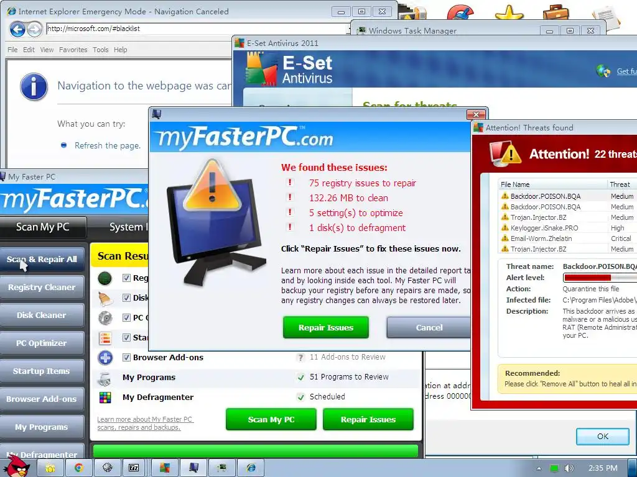Open the 7z taskbar icon
The height and width of the screenshot is (477, 637).
[x=134, y=468]
